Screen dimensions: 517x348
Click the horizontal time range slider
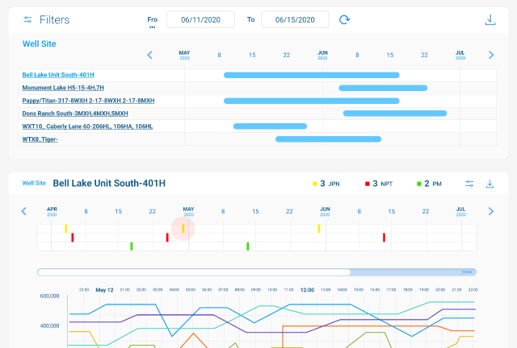[194, 272]
